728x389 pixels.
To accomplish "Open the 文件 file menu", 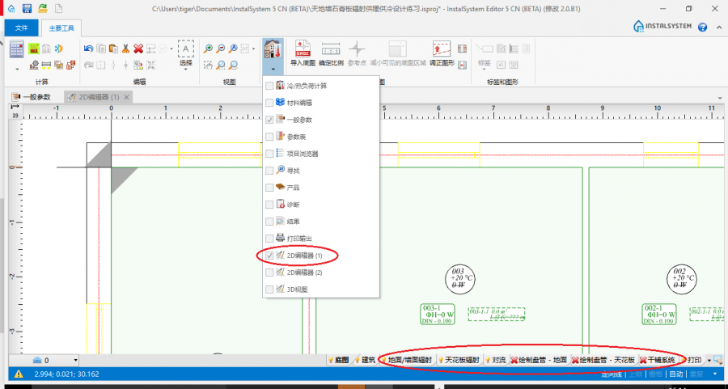I will point(21,27).
